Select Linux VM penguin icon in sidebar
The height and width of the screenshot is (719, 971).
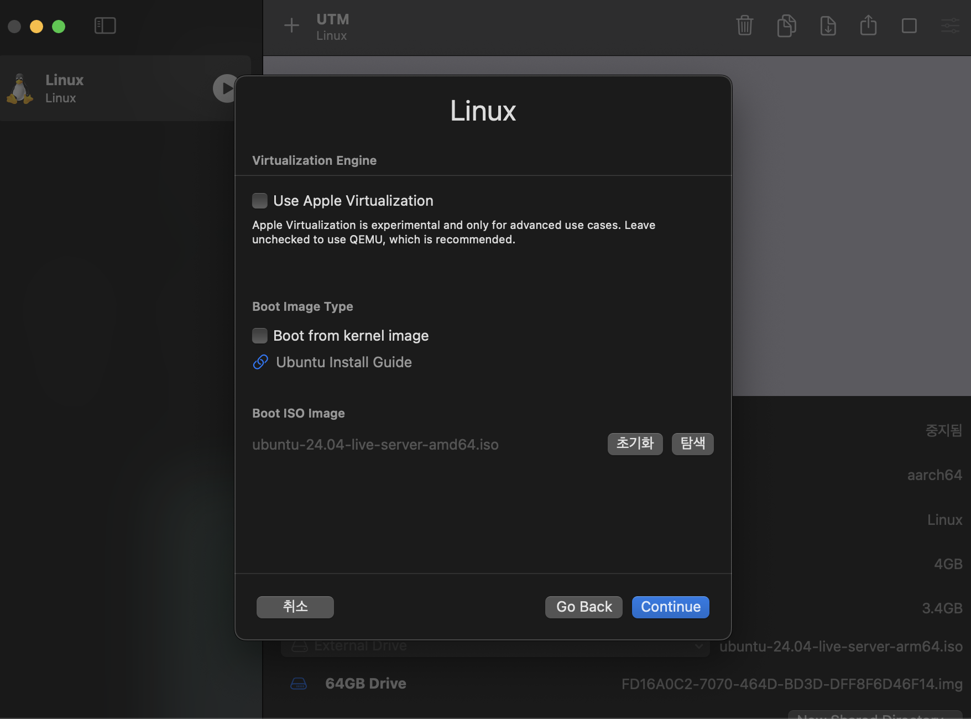click(20, 88)
